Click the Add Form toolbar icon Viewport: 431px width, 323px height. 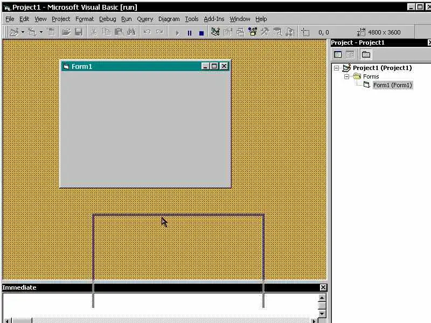(32, 32)
